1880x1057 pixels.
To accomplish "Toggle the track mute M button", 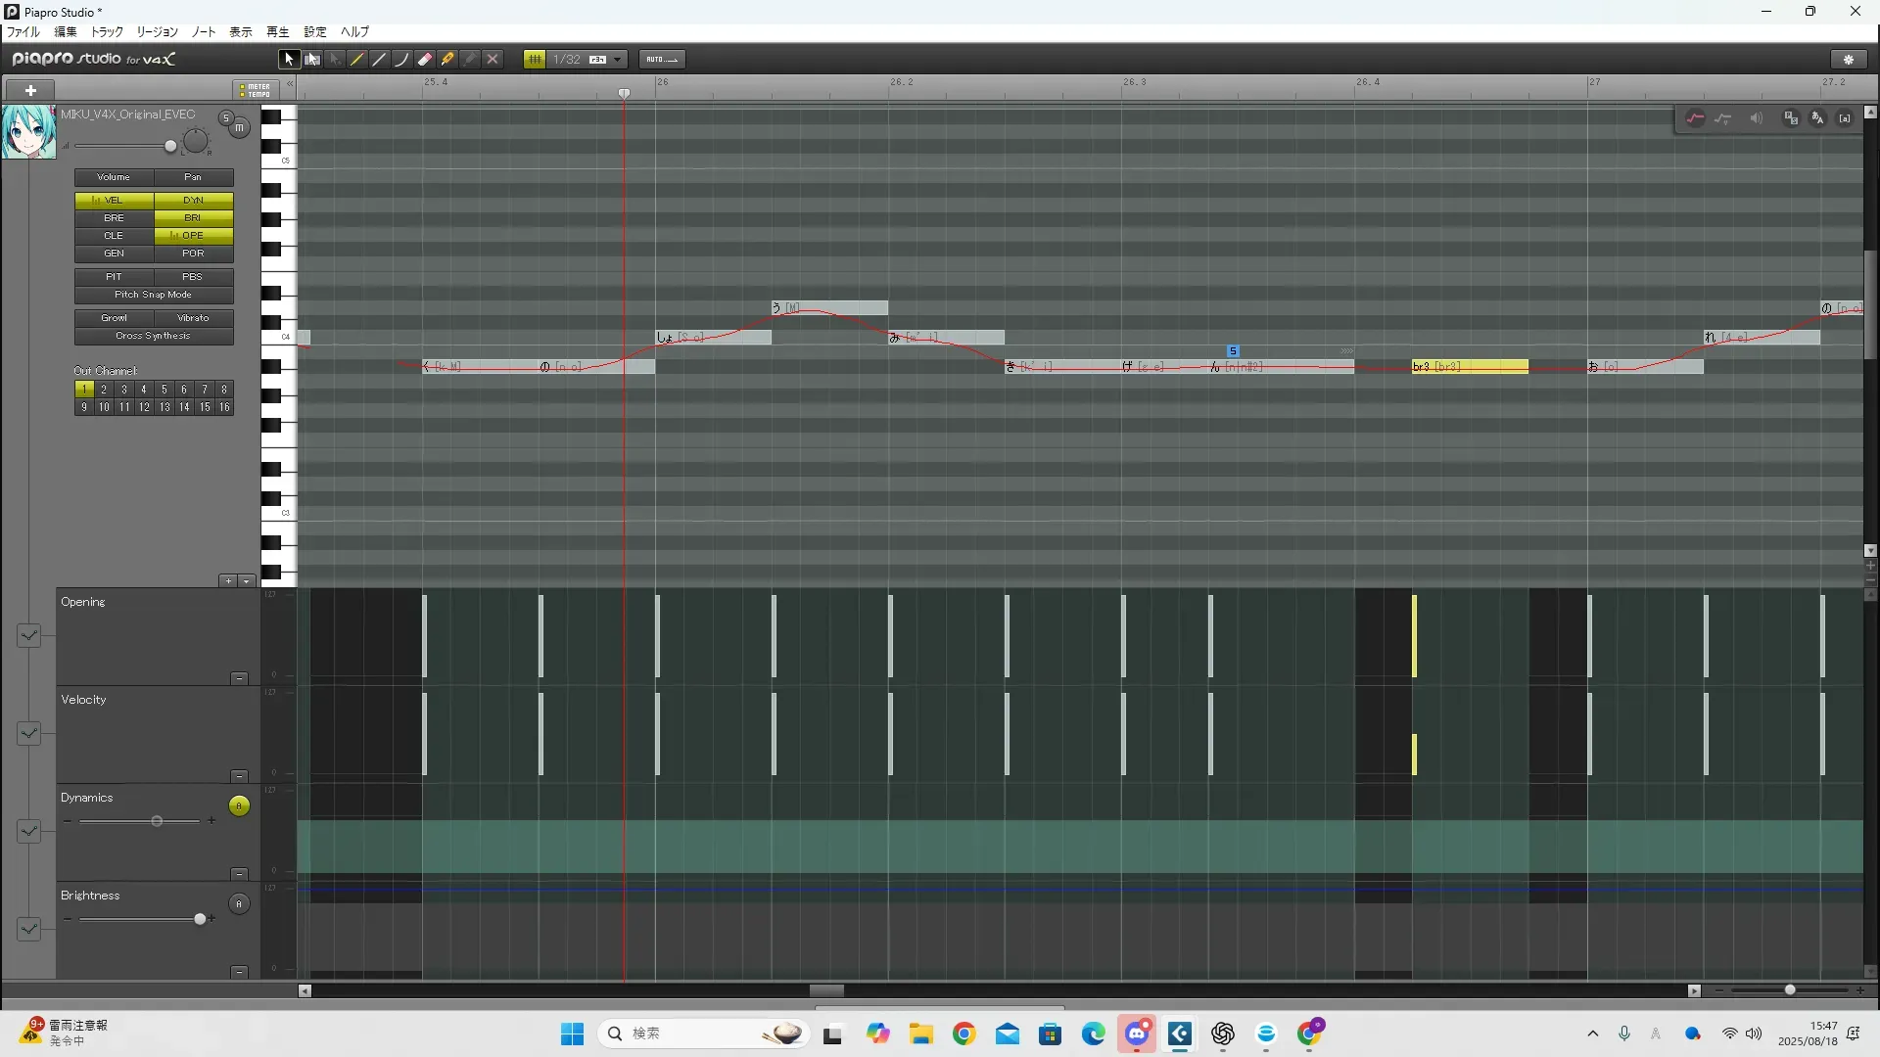I will (x=239, y=128).
